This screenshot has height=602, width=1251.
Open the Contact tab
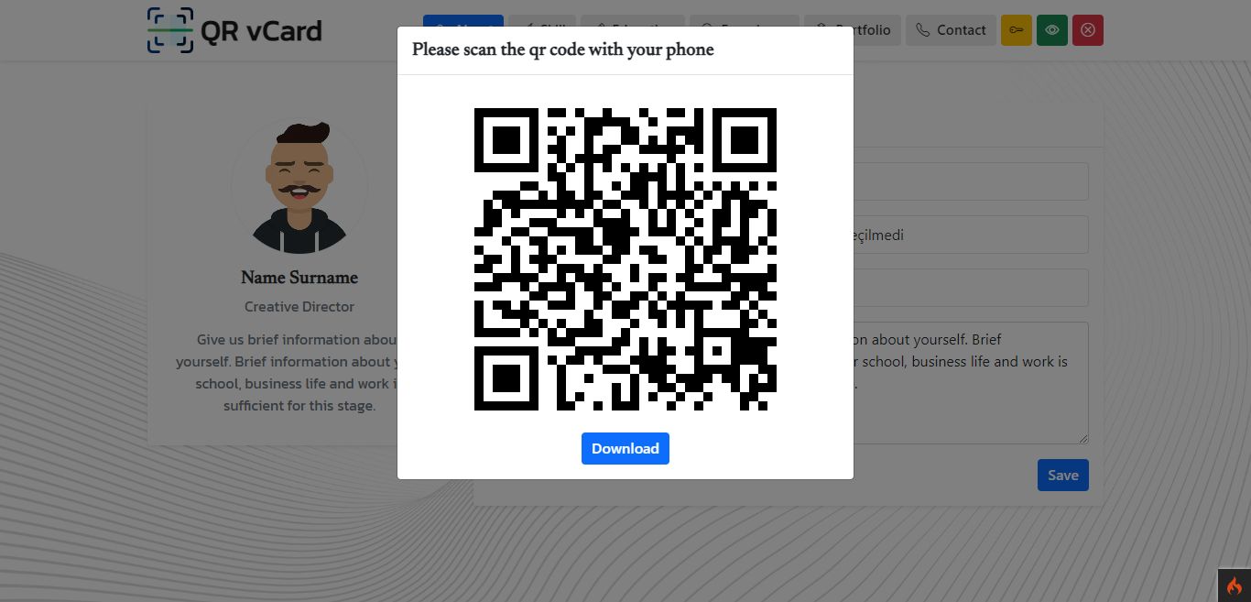[x=951, y=30]
